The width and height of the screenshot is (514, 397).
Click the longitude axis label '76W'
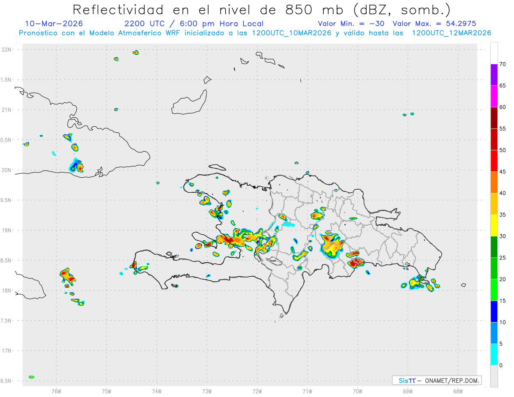coord(56,391)
